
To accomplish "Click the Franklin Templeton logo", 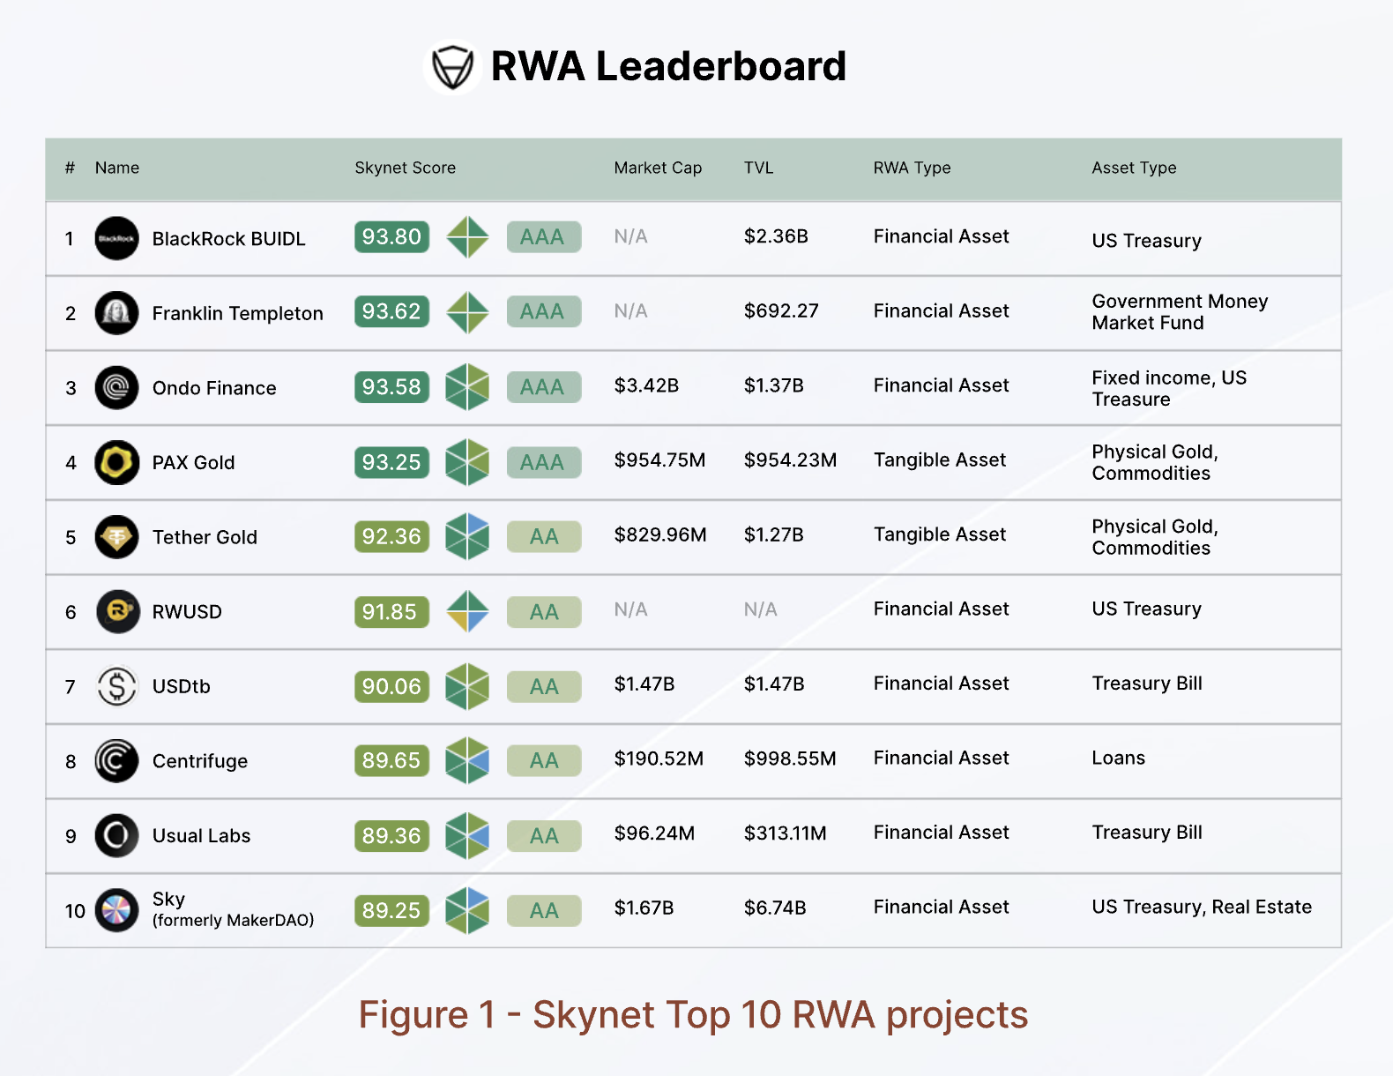I will (116, 313).
